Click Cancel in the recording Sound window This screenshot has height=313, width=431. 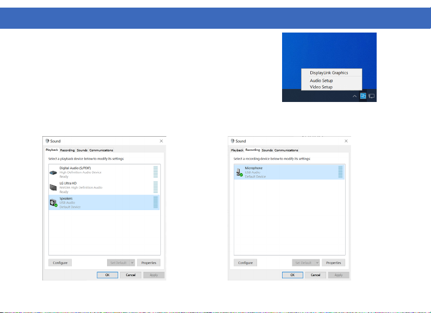point(315,275)
